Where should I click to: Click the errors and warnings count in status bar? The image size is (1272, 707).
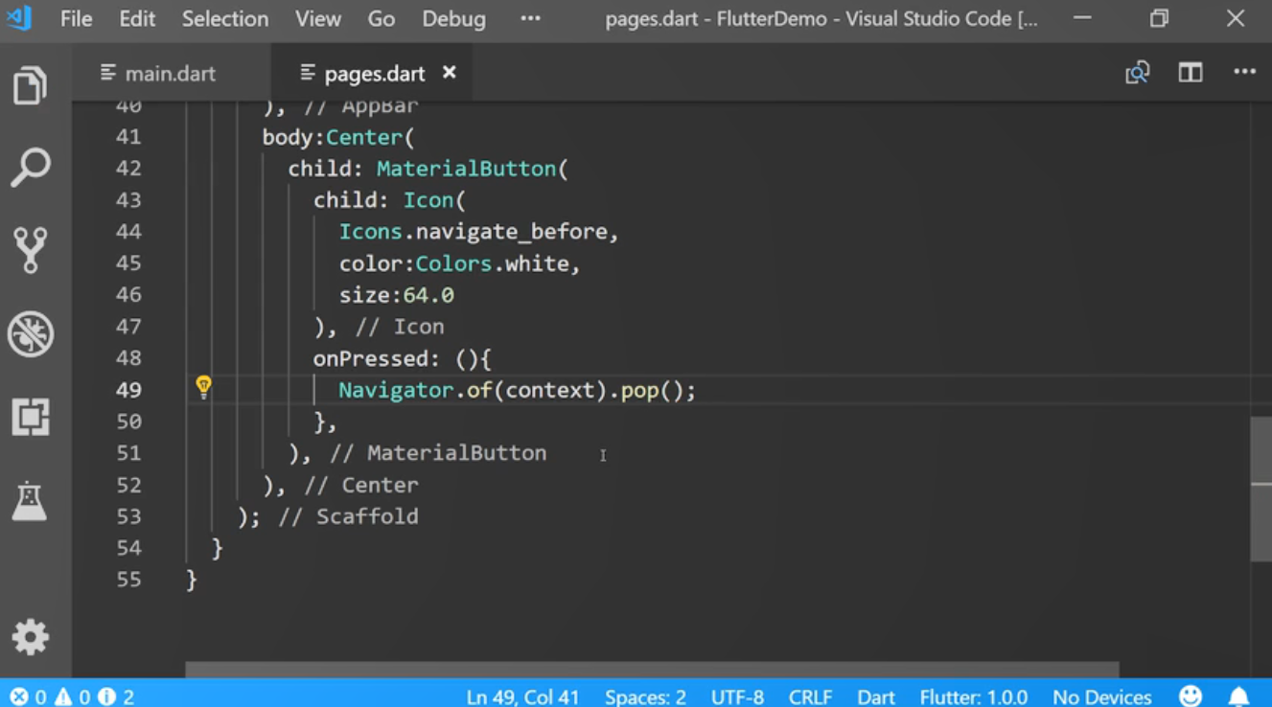coord(72,696)
